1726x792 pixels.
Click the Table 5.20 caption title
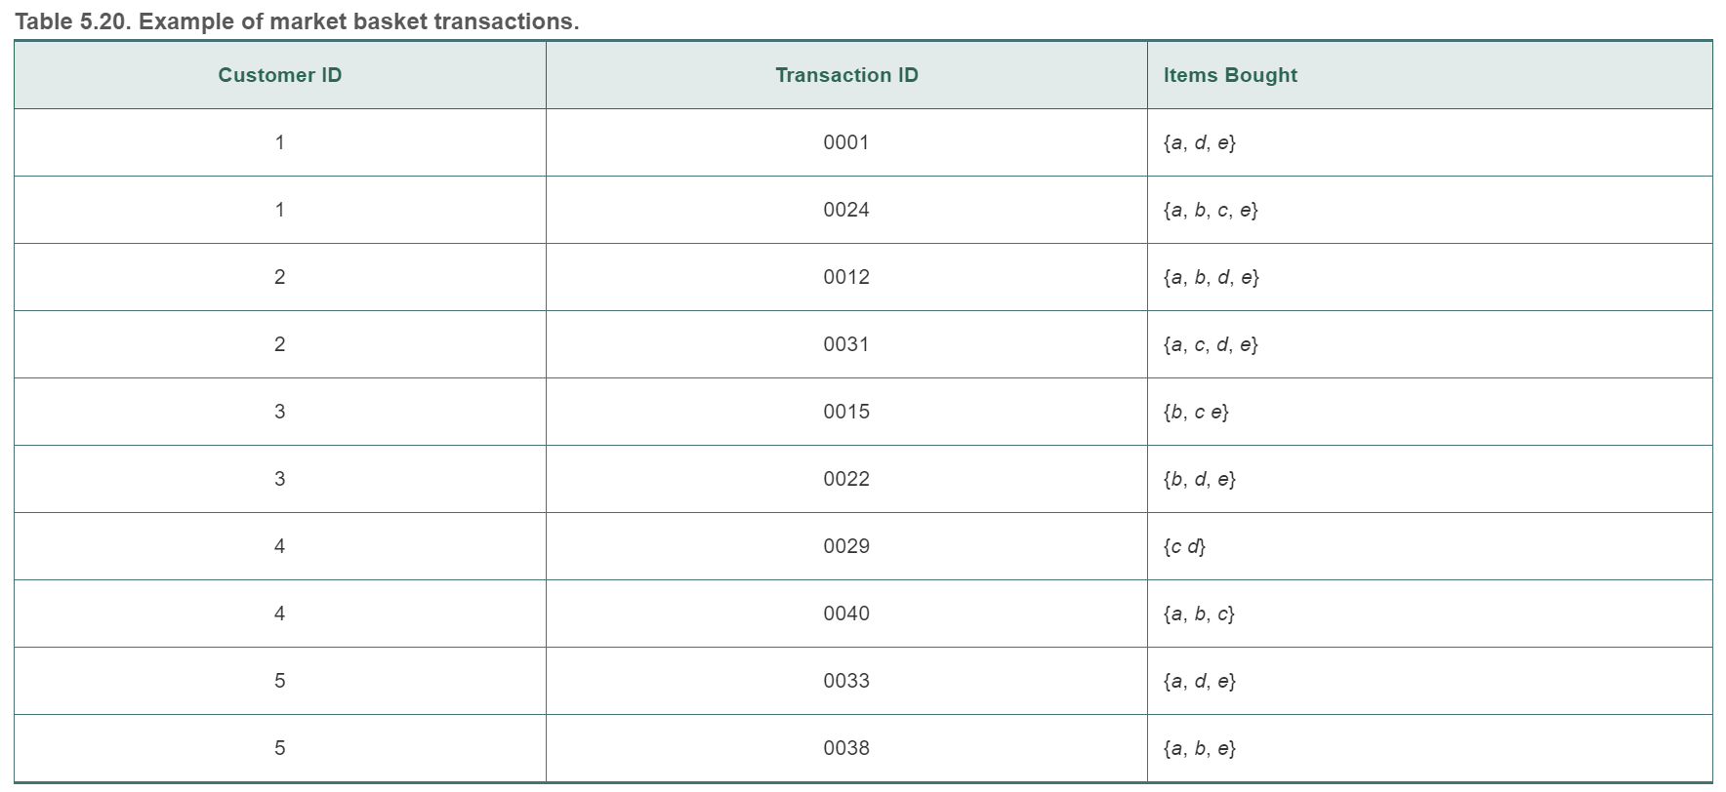pos(297,21)
